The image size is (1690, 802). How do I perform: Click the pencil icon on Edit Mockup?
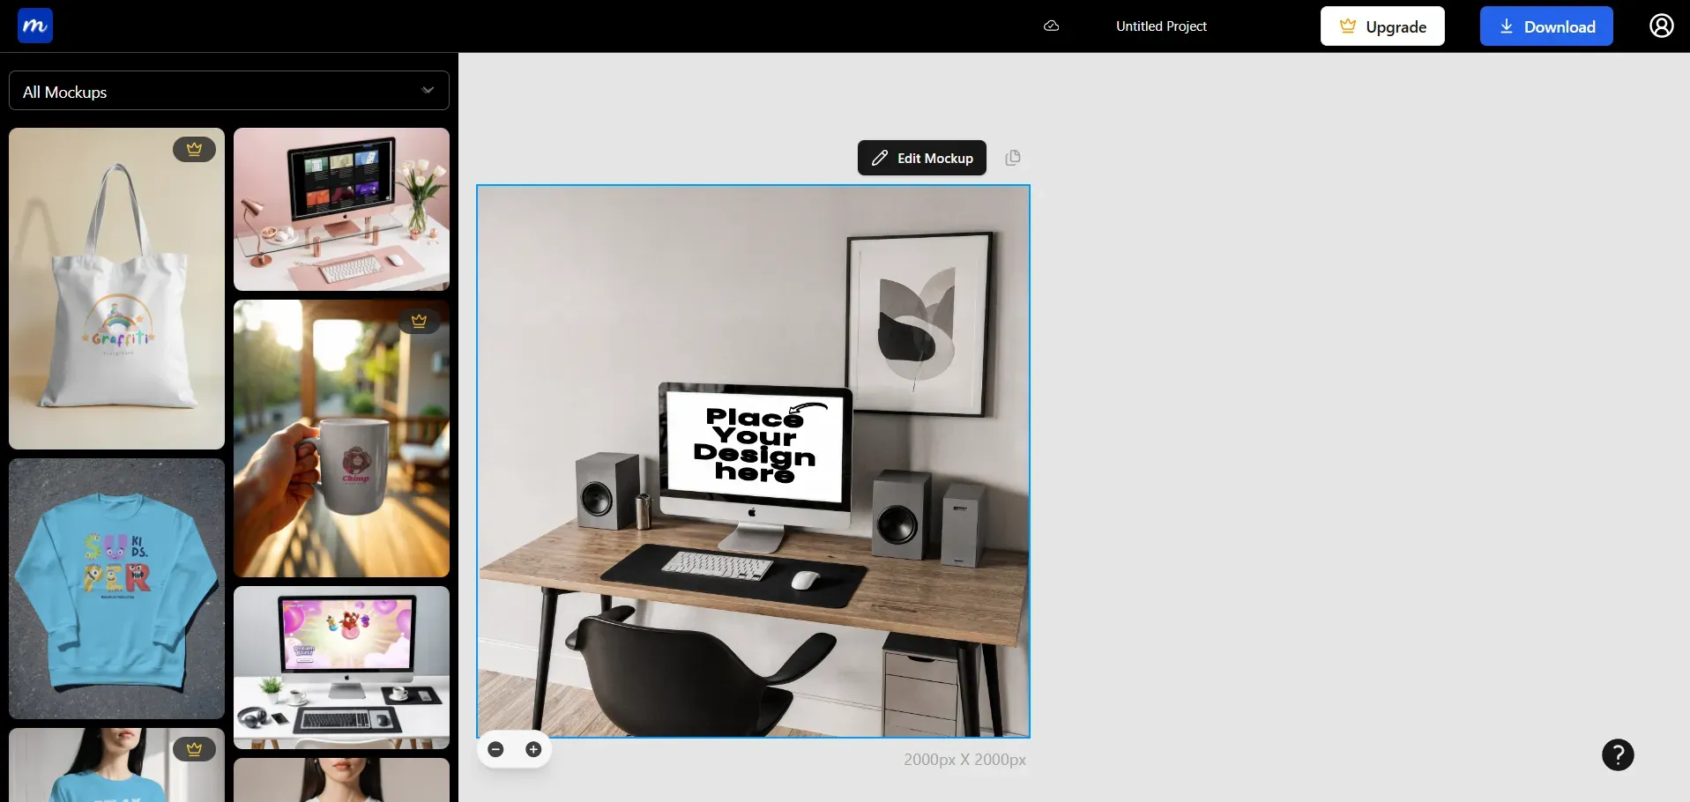(879, 158)
